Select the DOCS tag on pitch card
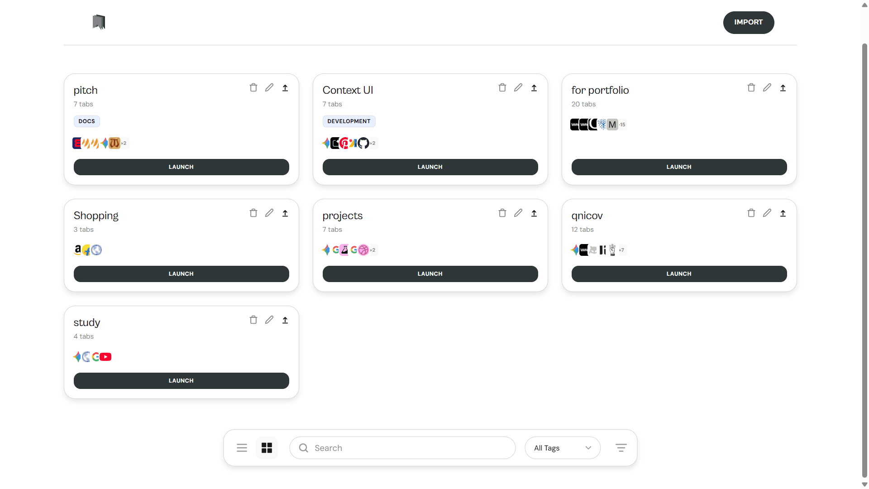 tap(86, 121)
